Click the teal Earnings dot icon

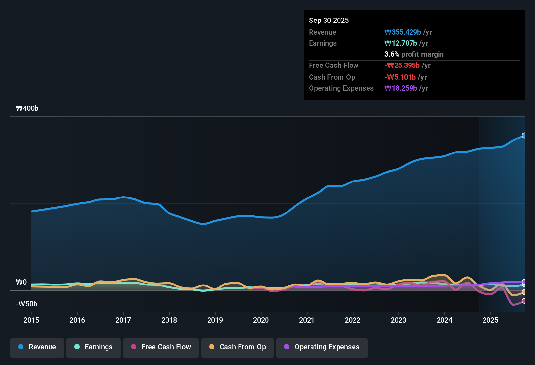click(77, 347)
